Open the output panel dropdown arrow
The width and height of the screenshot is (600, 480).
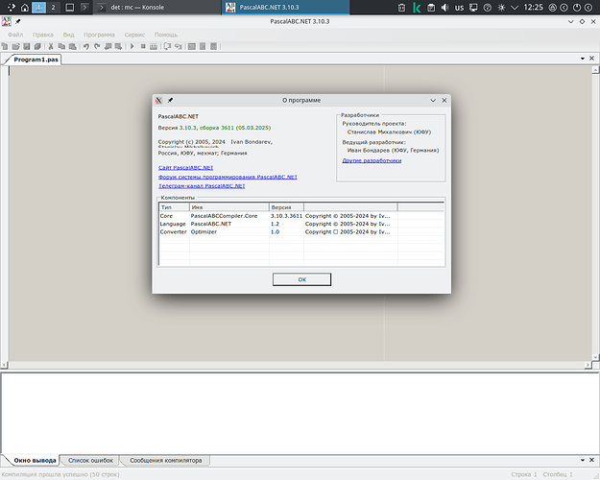coord(583,460)
